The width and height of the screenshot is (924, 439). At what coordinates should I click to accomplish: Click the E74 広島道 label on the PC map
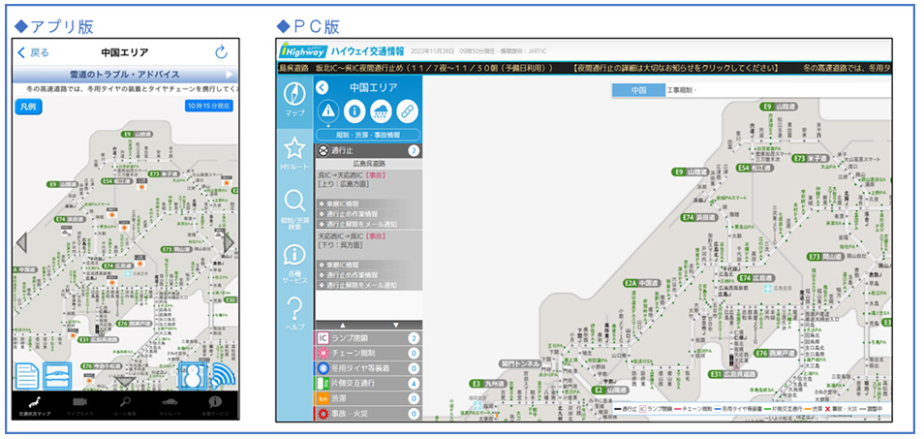tap(757, 277)
